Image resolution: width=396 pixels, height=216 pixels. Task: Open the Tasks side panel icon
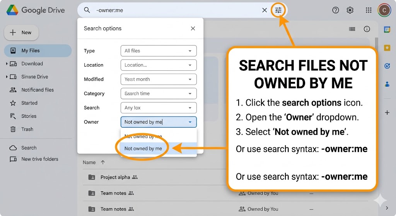pyautogui.click(x=387, y=66)
